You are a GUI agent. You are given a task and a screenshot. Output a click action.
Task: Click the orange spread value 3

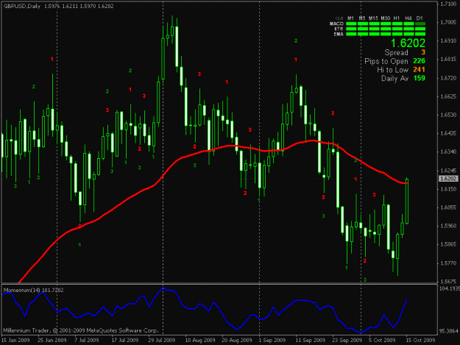423,52
